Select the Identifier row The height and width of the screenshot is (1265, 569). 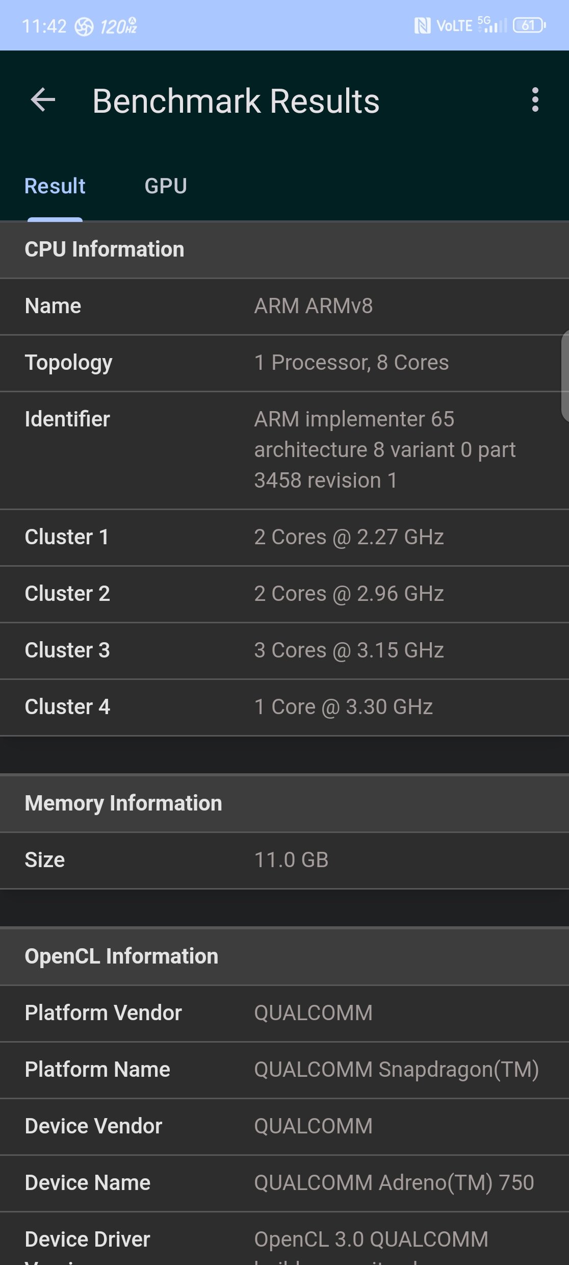coord(284,450)
